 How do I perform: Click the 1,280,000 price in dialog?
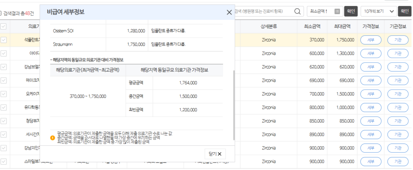point(136,31)
